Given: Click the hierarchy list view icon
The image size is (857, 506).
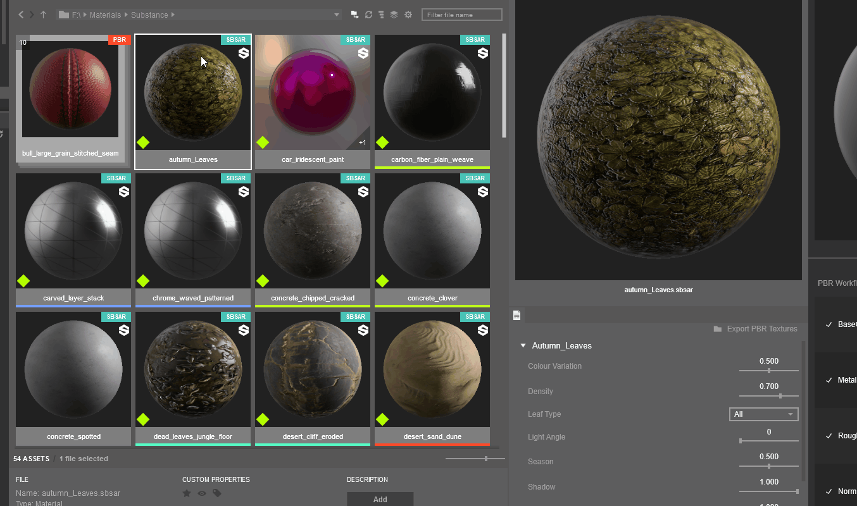Looking at the screenshot, I should coord(381,15).
